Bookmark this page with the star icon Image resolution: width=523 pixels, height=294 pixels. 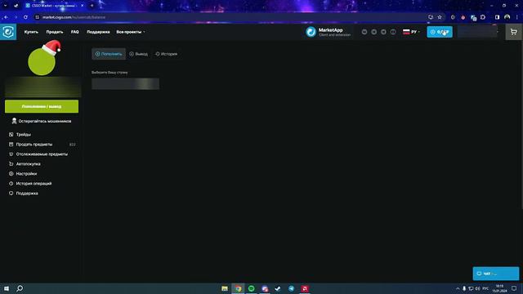click(x=440, y=17)
